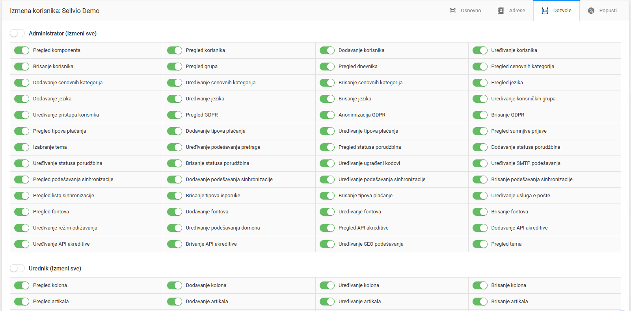The width and height of the screenshot is (631, 311).
Task: Turn on the Urednik (Izmeni sve) switch
Action: click(x=17, y=268)
